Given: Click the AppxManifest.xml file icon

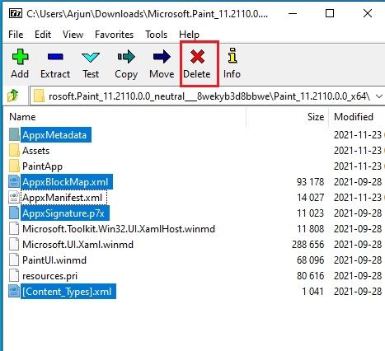Looking at the screenshot, I should (14, 198).
